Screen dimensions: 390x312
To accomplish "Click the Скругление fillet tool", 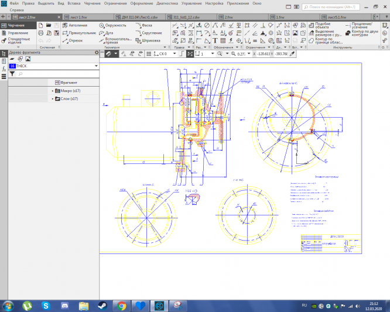I will 148,33.
